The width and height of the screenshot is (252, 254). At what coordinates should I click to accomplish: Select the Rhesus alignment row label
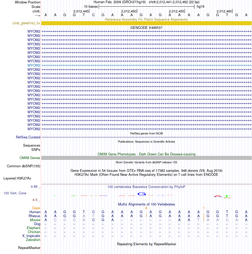[34, 216]
